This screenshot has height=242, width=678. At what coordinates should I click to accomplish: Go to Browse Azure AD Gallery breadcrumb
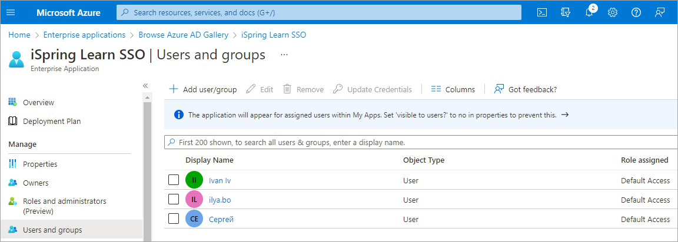click(x=184, y=35)
